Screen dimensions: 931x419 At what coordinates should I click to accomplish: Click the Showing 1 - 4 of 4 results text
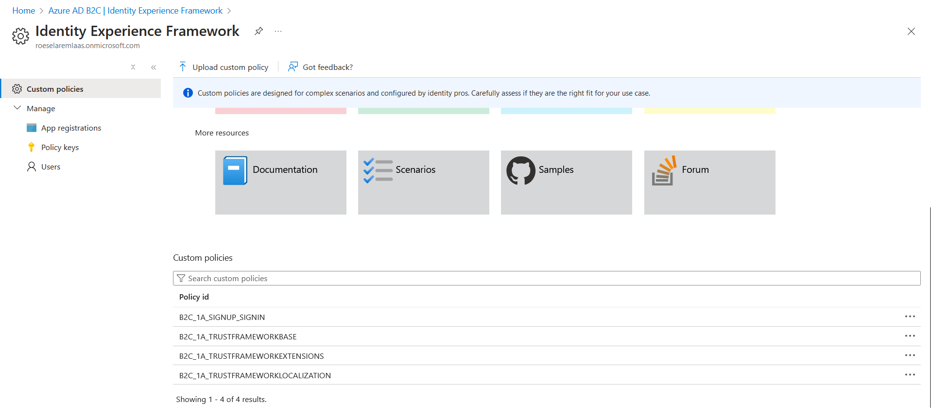(x=221, y=399)
